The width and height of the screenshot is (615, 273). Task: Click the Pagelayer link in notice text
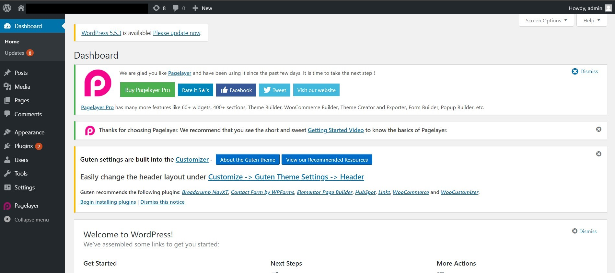180,73
